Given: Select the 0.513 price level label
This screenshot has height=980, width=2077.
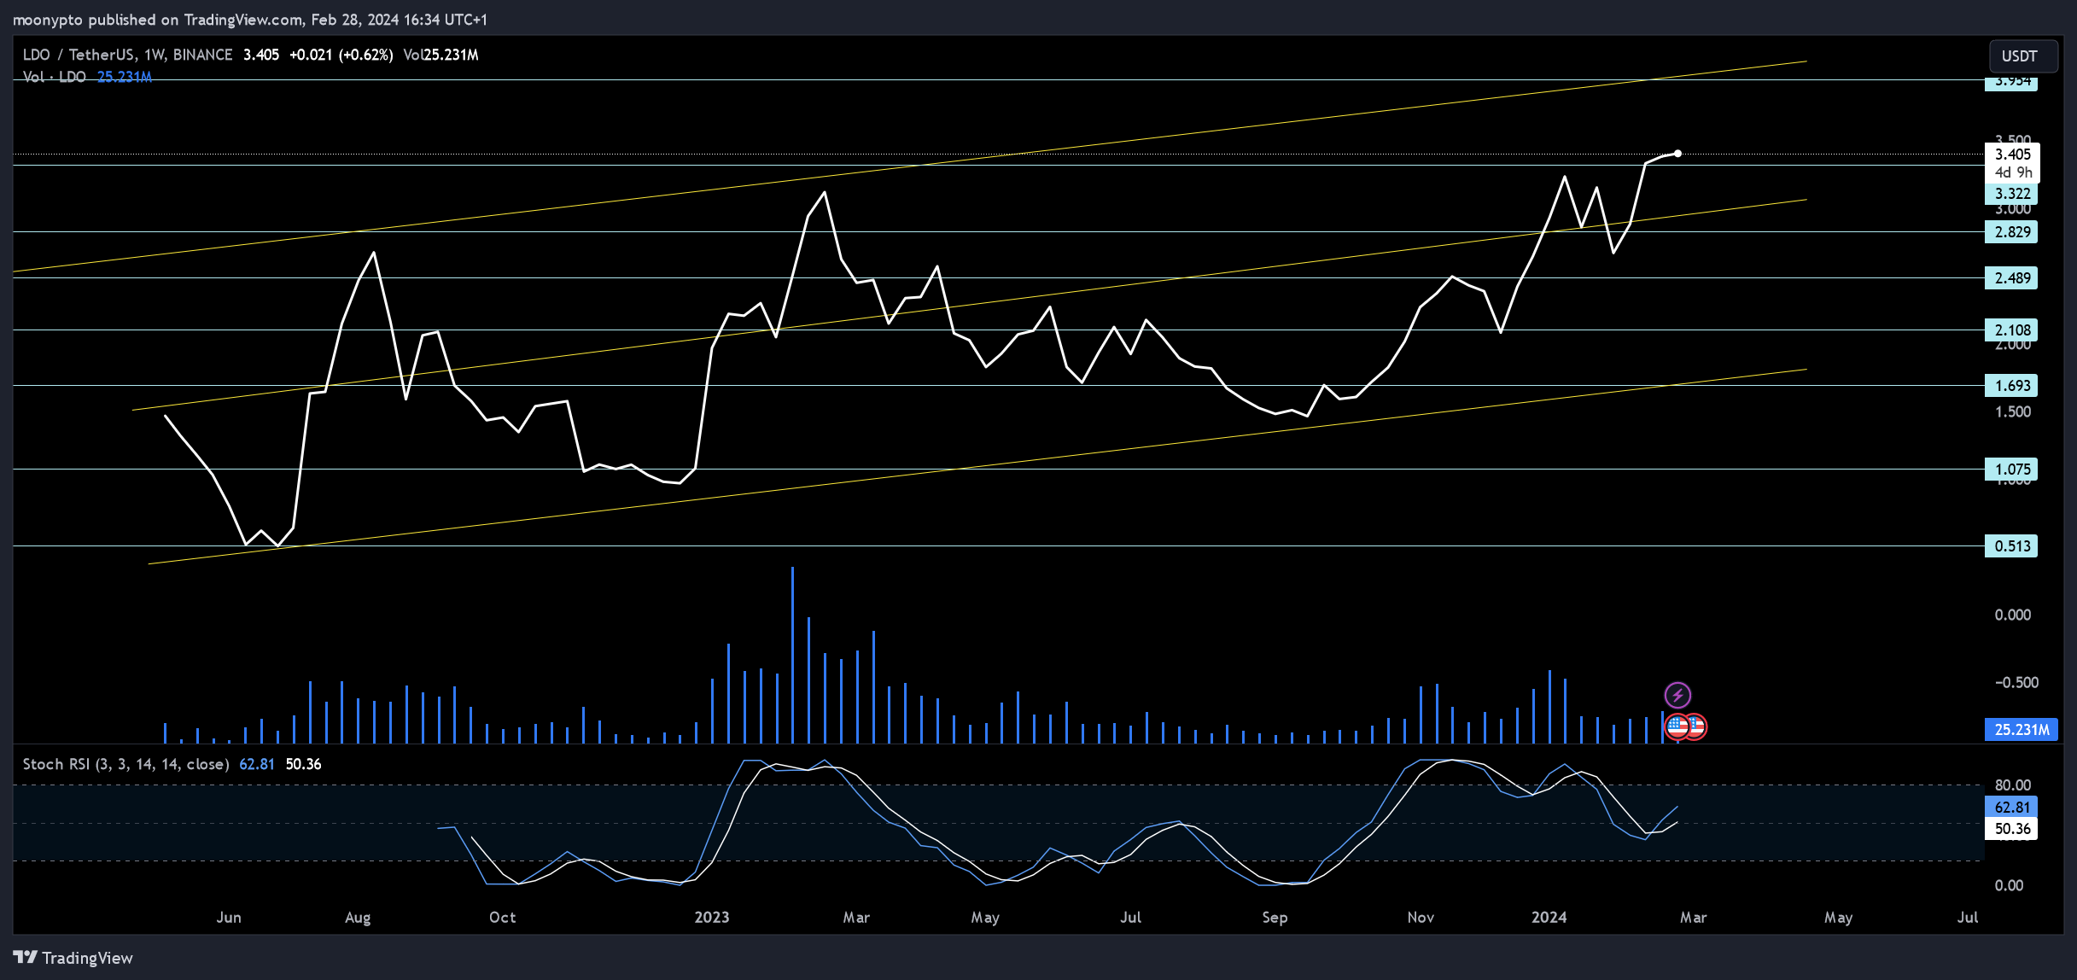Looking at the screenshot, I should click(2011, 546).
